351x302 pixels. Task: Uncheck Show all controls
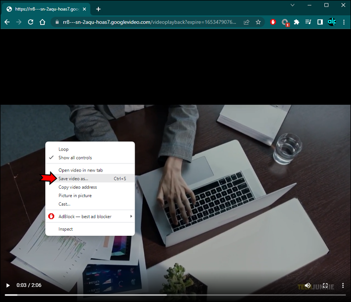click(x=90, y=158)
